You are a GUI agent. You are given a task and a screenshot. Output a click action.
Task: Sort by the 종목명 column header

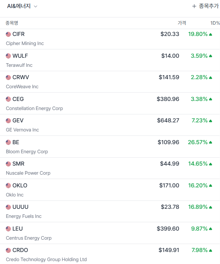12,23
